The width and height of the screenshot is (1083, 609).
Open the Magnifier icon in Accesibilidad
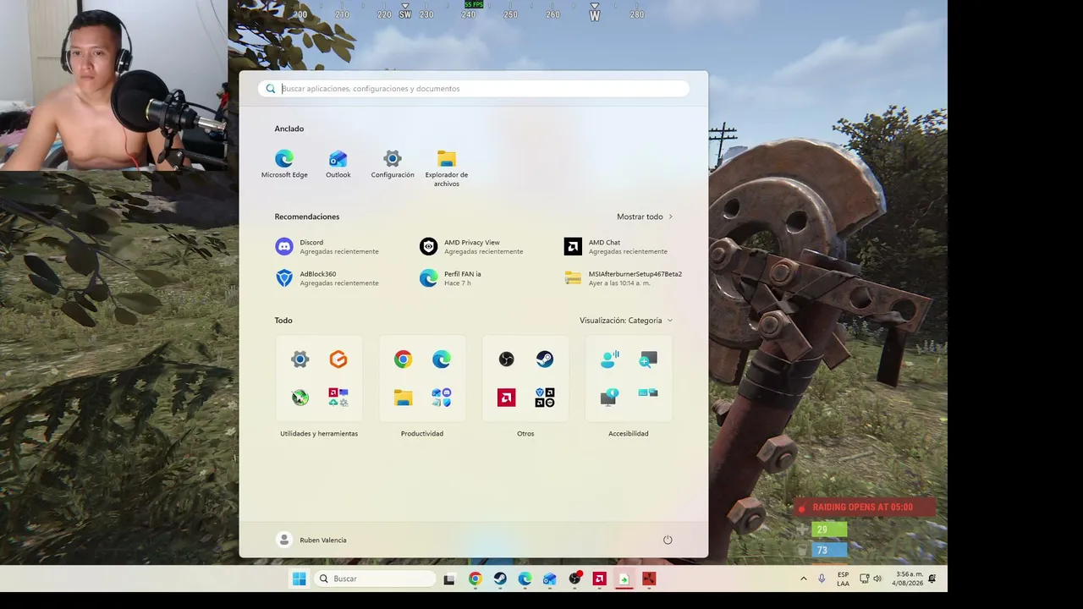pyautogui.click(x=648, y=359)
